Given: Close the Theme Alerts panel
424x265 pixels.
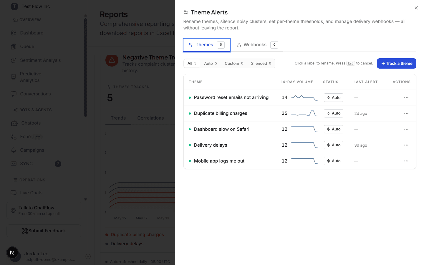Looking at the screenshot, I should click(x=416, y=8).
